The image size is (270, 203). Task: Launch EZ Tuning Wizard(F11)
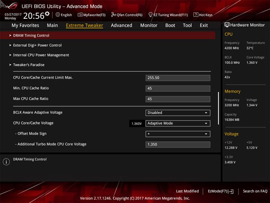(168, 15)
